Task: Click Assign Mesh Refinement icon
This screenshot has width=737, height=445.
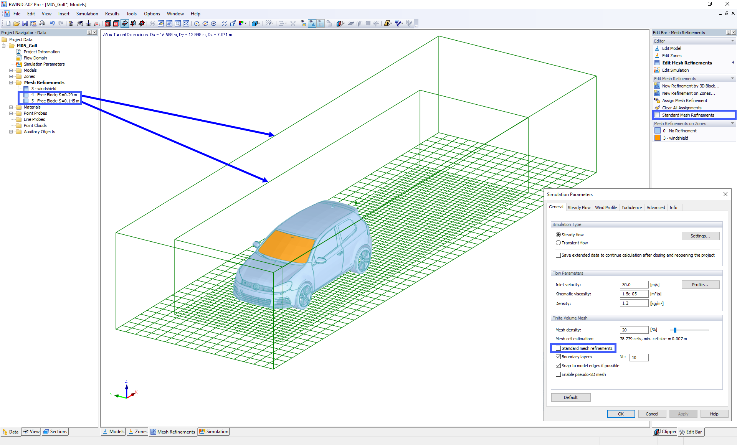Action: point(657,101)
